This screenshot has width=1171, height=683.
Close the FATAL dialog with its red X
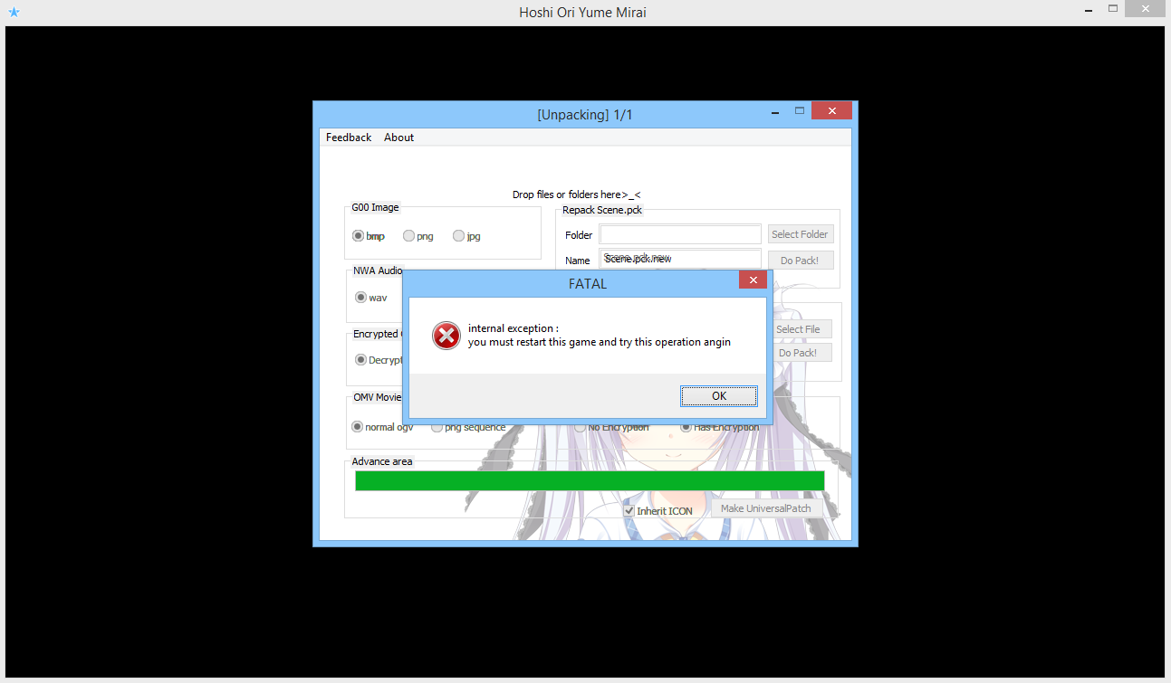[753, 280]
